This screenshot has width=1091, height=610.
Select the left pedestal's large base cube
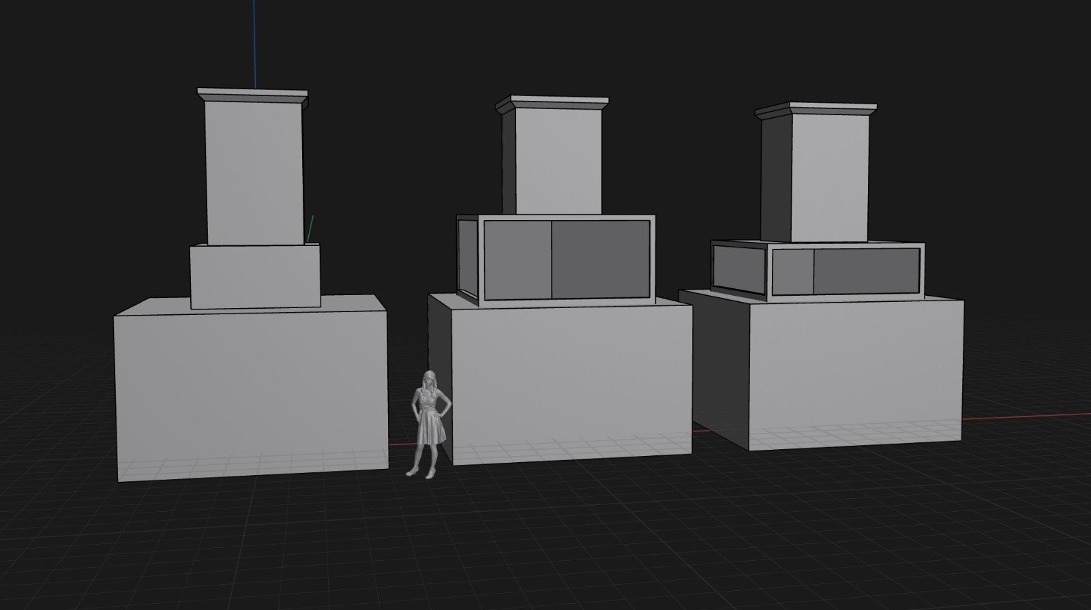coord(252,388)
